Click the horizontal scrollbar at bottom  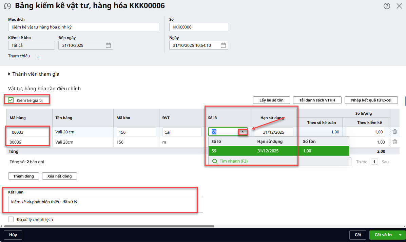[109, 226]
